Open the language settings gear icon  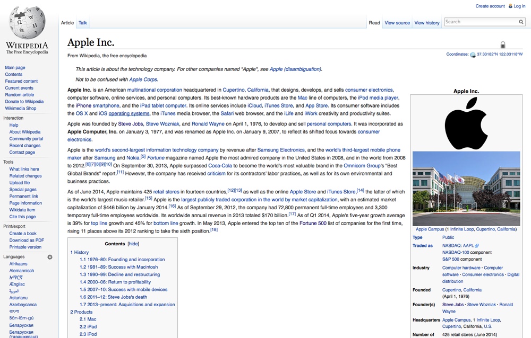coord(50,257)
